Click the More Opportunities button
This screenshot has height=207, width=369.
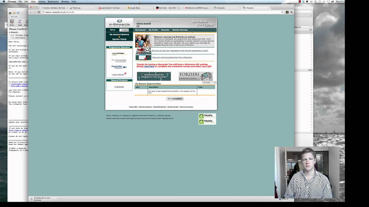(x=175, y=99)
